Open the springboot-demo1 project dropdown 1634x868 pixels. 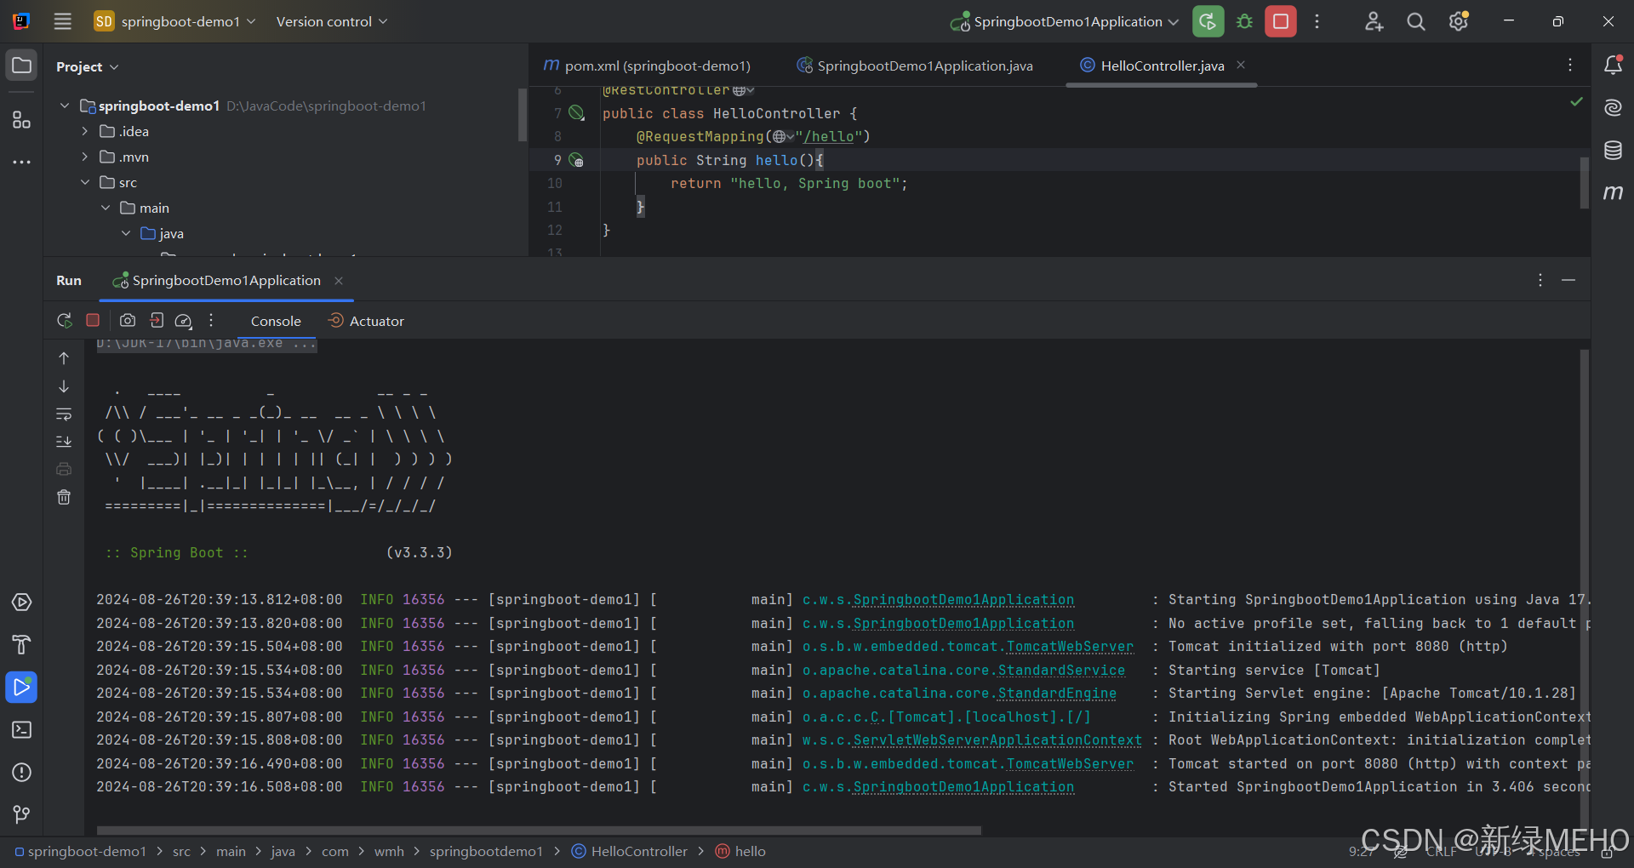[x=175, y=21]
